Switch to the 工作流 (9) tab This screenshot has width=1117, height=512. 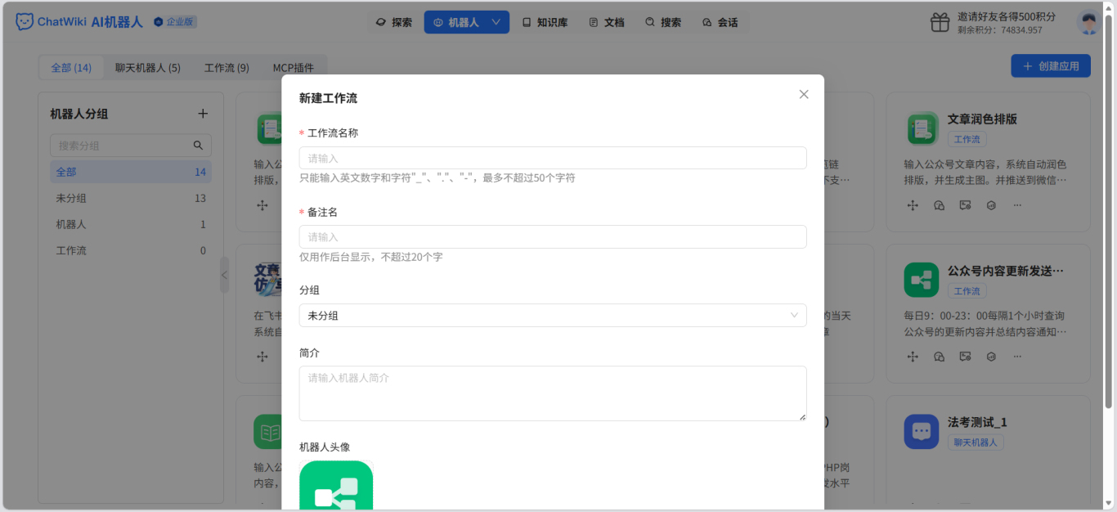226,67
